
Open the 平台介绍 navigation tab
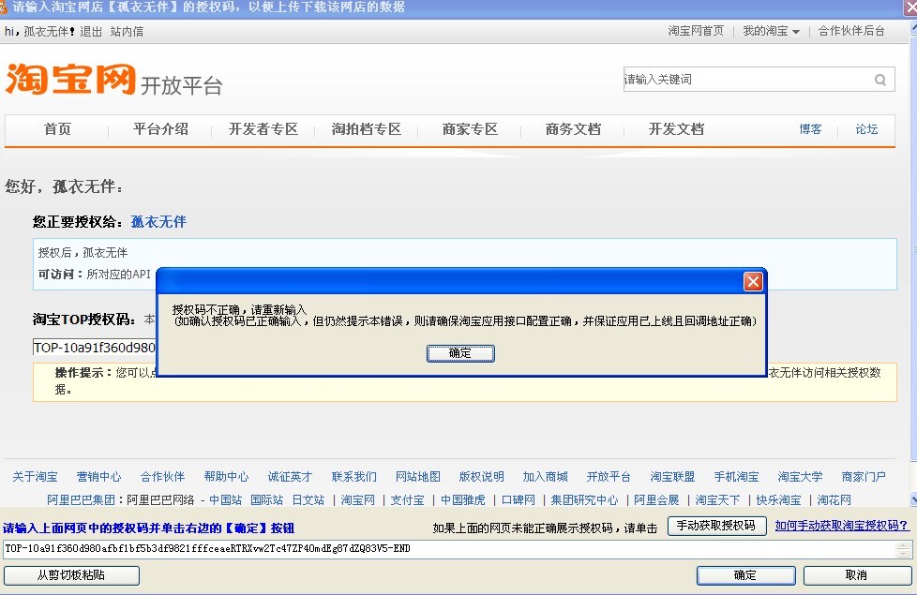point(160,128)
